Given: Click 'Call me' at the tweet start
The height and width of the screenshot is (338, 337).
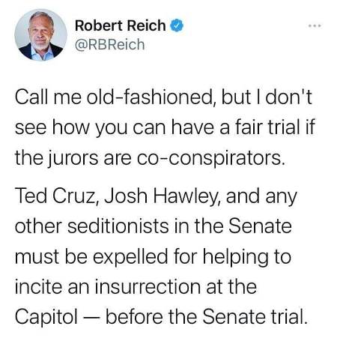Looking at the screenshot, I should coord(48,97).
